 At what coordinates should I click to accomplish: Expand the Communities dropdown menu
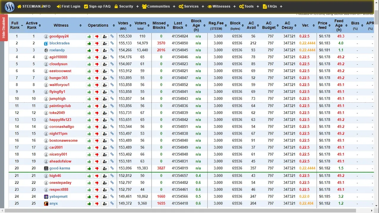click(x=158, y=7)
